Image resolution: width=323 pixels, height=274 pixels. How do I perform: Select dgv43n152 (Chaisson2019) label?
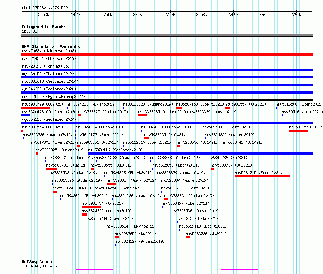[48, 74]
